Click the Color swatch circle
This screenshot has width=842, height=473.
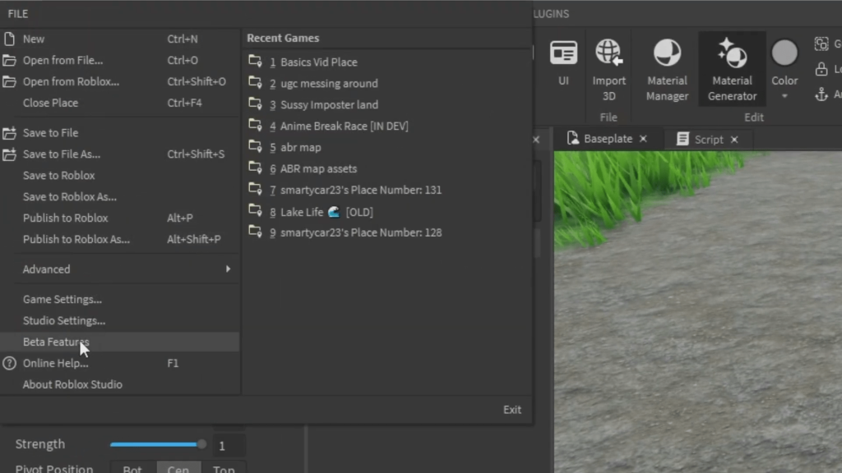pos(784,53)
